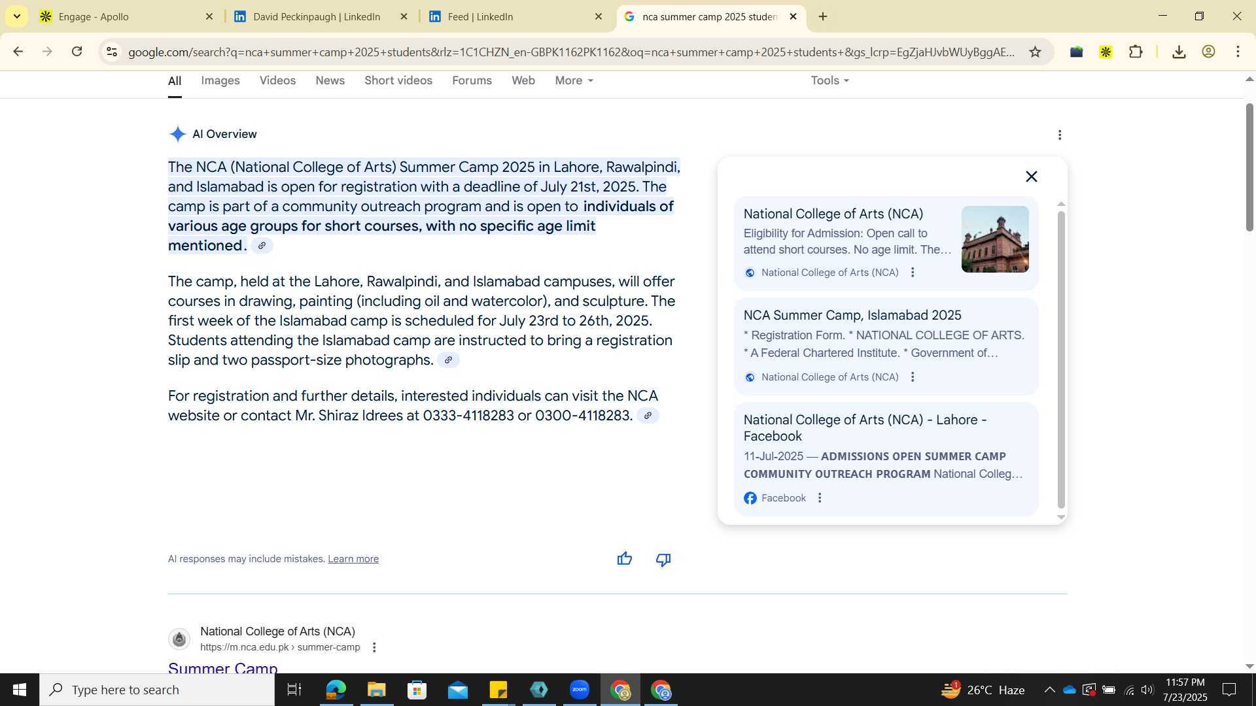Screen dimensions: 1256x706
Task: Click sources panel scrollbar thumb
Action: click(x=1061, y=360)
